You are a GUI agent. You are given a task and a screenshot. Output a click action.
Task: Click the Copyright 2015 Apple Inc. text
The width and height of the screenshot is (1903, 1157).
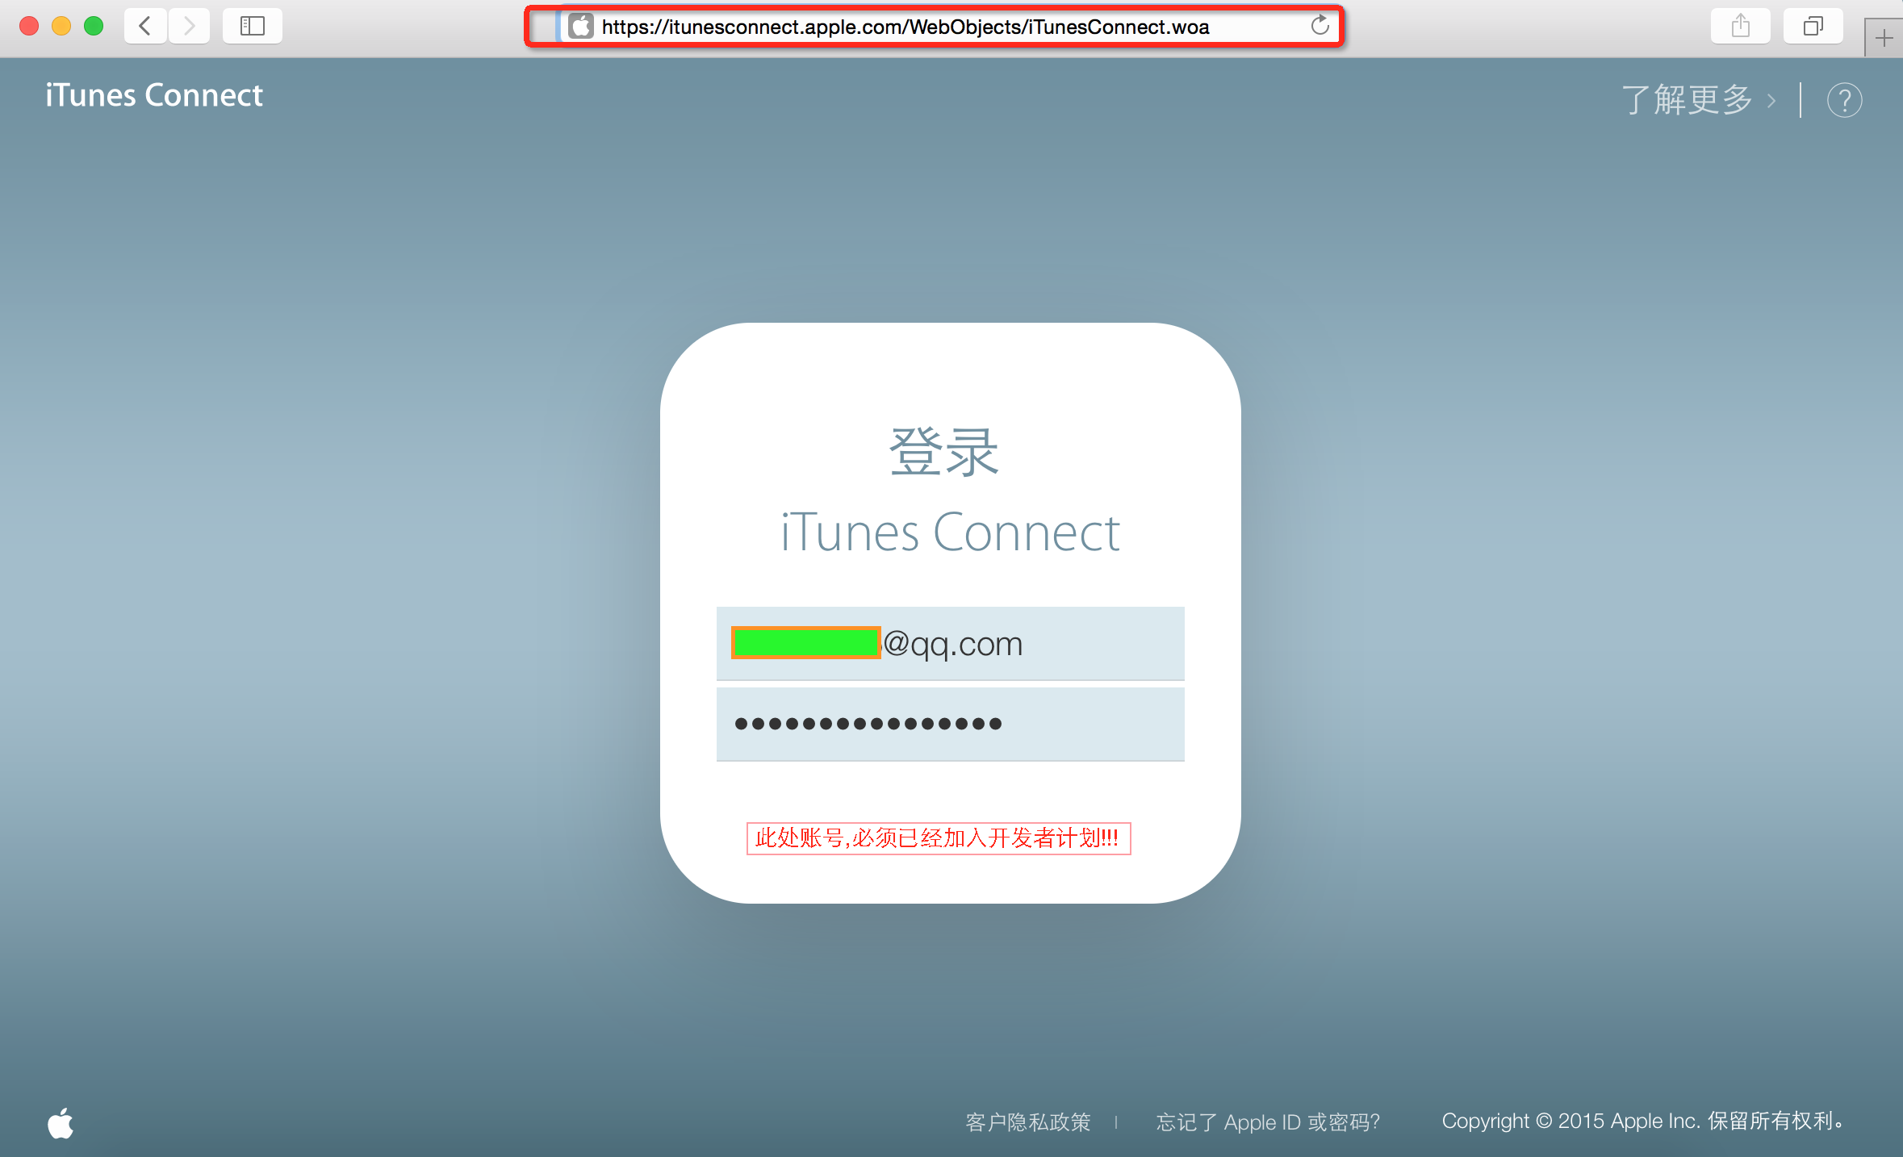1642,1121
